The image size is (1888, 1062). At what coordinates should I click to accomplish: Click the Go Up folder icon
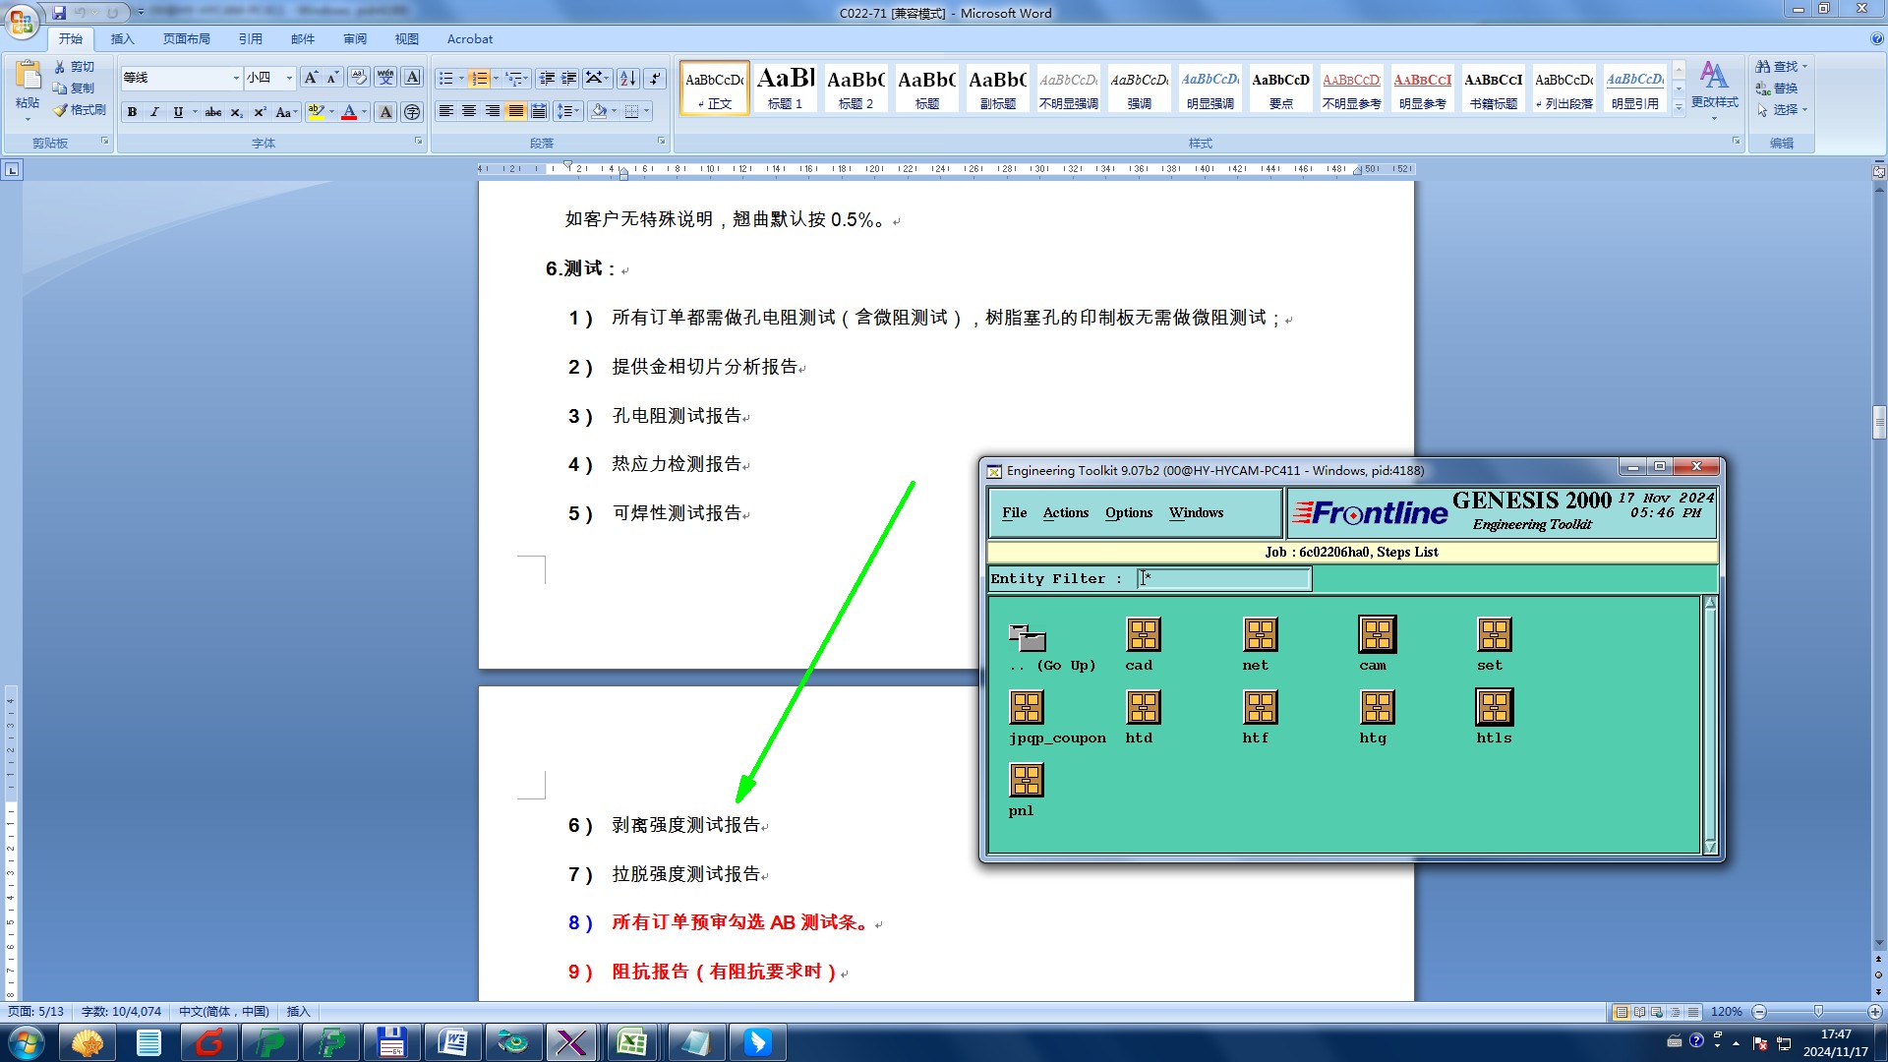pos(1027,638)
